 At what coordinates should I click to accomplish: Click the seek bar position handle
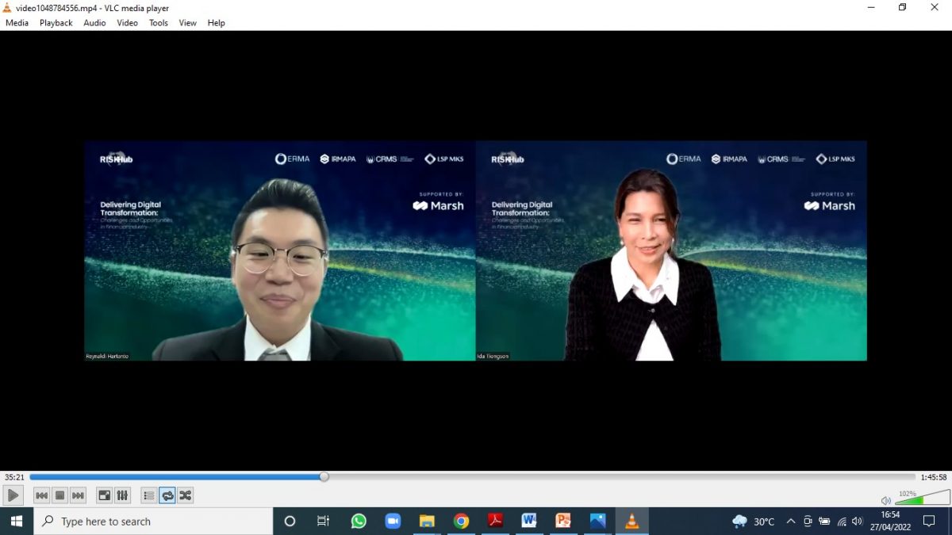[324, 476]
